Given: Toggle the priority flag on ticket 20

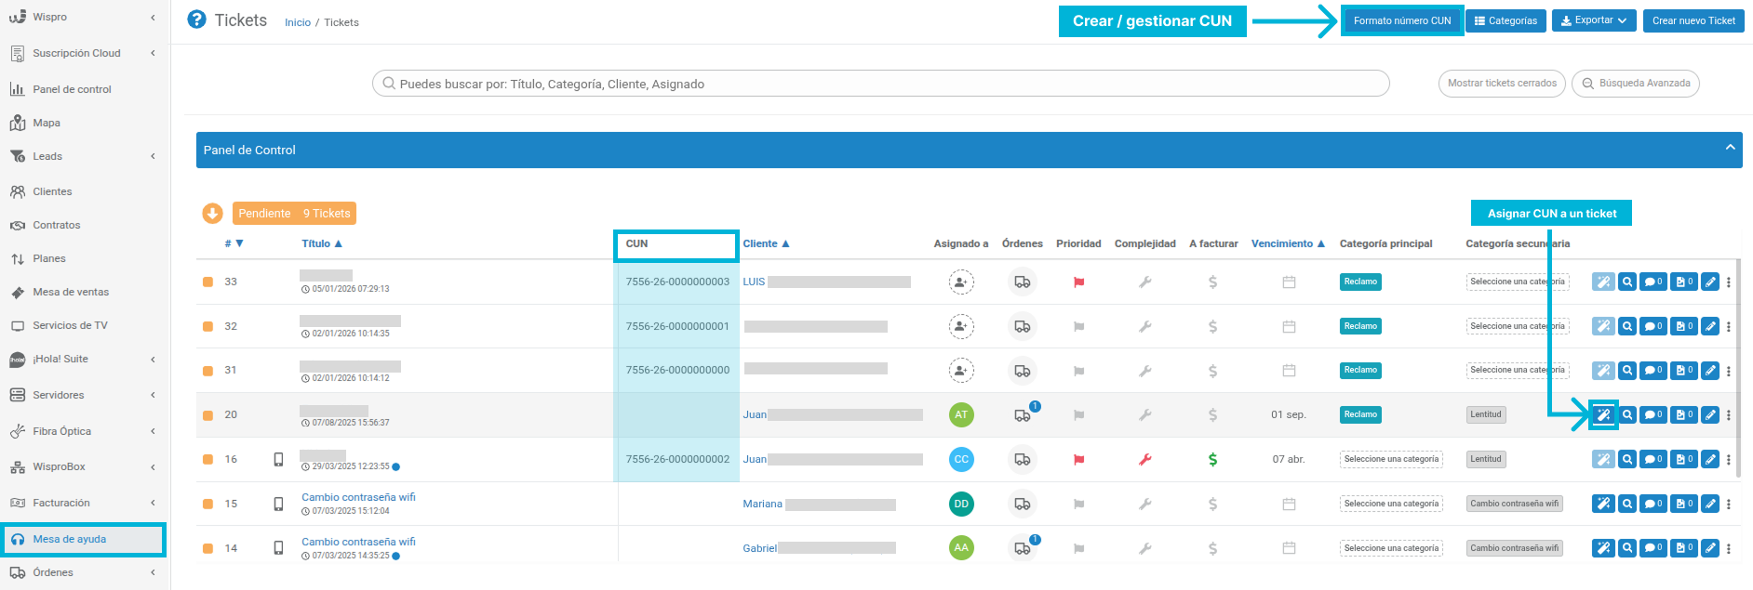Looking at the screenshot, I should click(1078, 415).
